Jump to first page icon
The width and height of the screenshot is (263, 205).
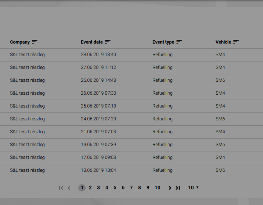(61, 188)
